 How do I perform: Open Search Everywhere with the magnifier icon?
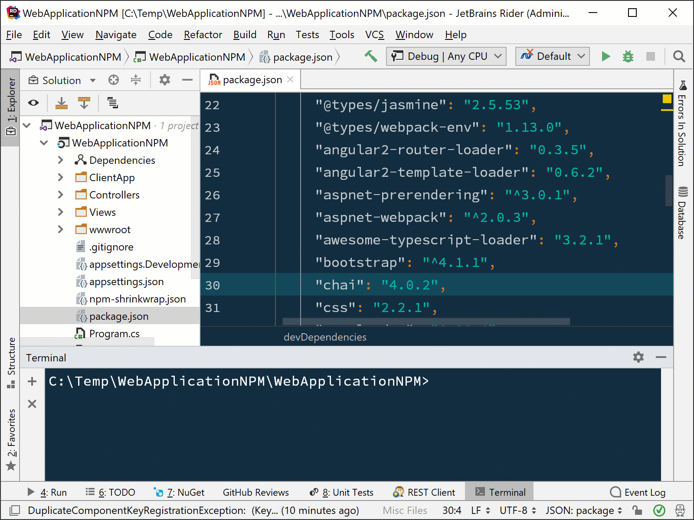(679, 56)
